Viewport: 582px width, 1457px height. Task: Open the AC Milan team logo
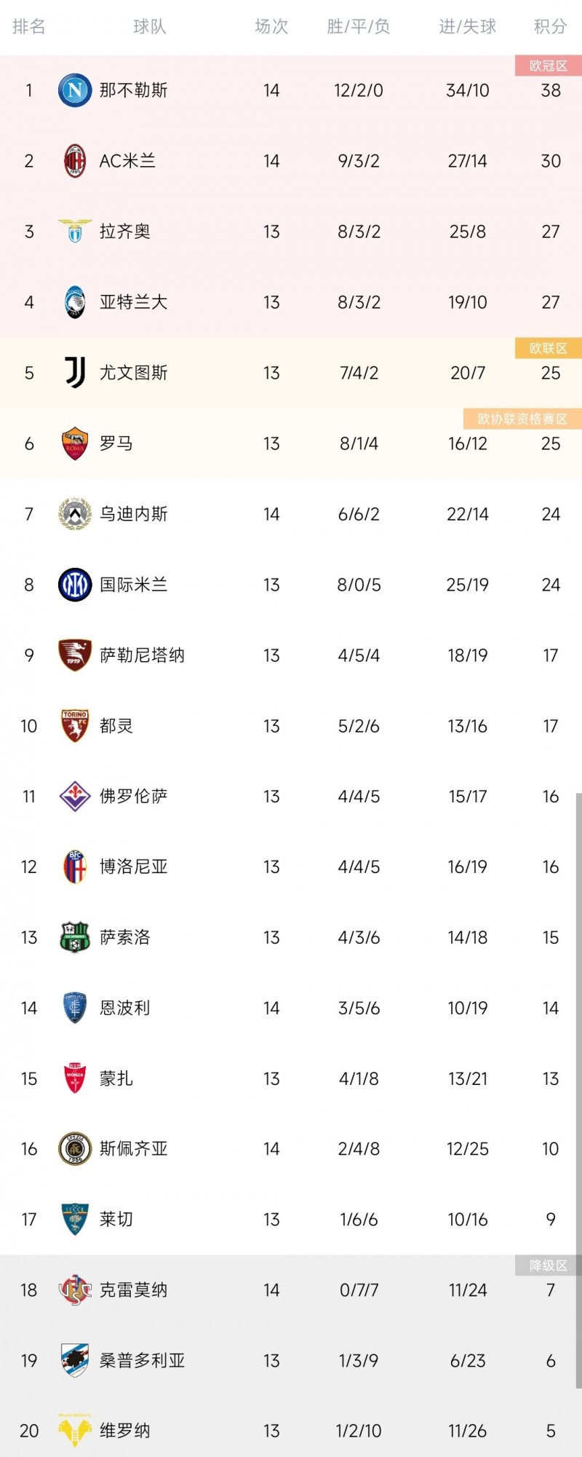coord(75,161)
